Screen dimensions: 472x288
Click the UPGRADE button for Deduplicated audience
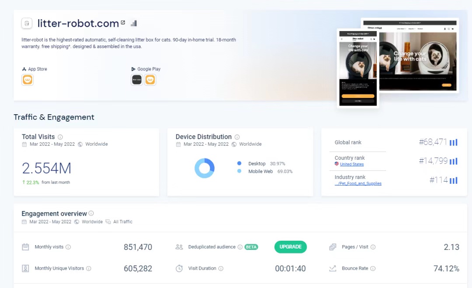coord(291,247)
